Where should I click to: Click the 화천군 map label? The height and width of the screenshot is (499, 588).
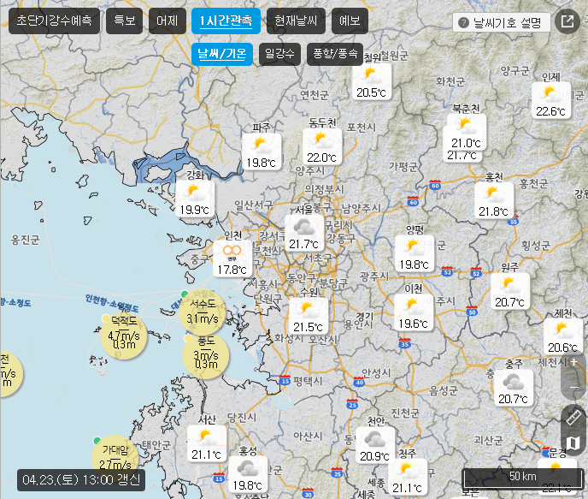click(x=450, y=81)
